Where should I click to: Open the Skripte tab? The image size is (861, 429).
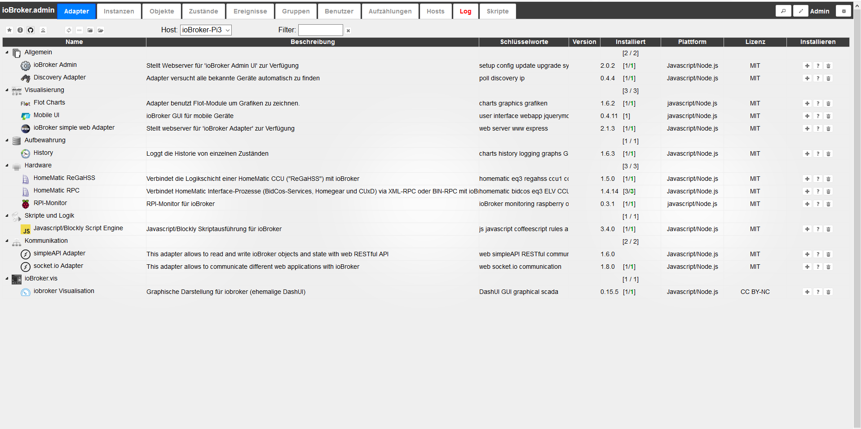coord(498,11)
